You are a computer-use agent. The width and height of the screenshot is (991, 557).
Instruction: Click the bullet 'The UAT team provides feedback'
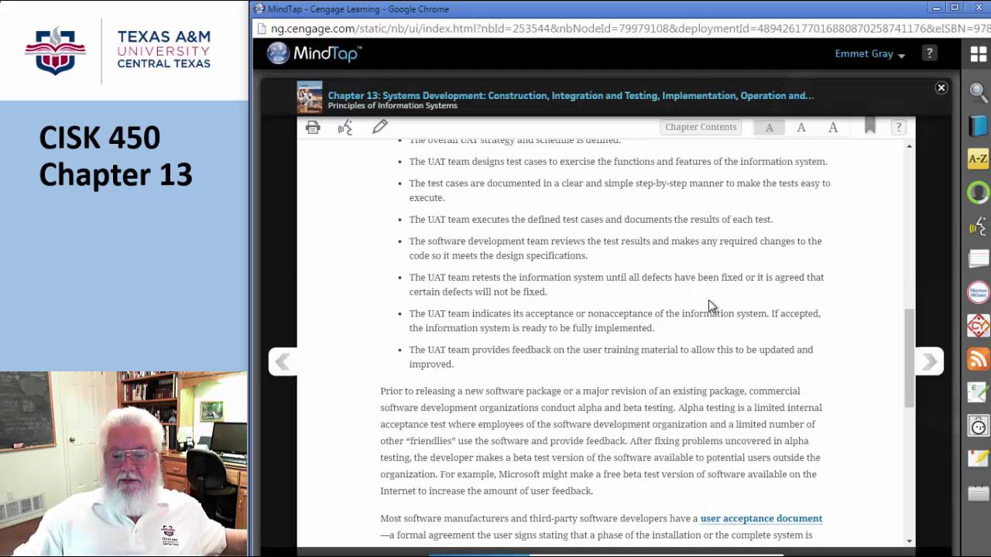(611, 357)
